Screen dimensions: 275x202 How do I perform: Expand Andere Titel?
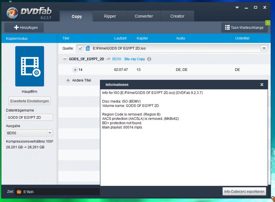click(68, 80)
